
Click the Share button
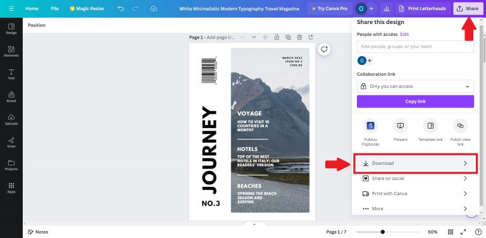coord(468,9)
